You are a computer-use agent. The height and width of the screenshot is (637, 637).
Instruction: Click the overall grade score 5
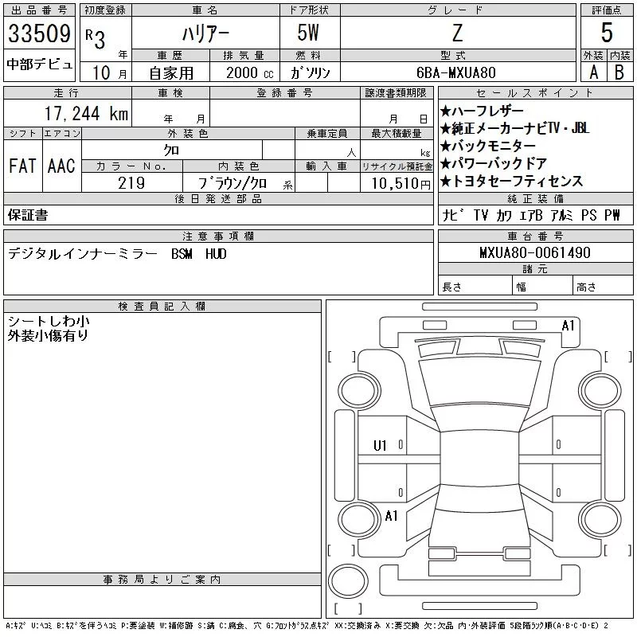click(607, 33)
